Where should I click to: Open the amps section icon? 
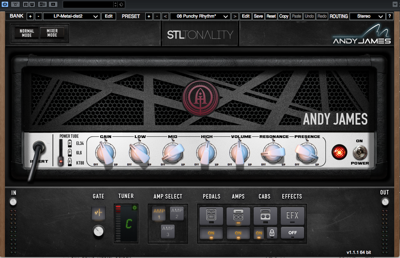point(238,216)
